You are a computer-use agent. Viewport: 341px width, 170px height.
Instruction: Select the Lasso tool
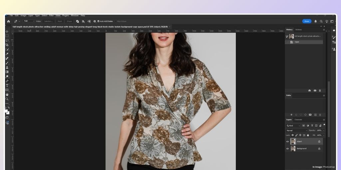click(x=7, y=40)
